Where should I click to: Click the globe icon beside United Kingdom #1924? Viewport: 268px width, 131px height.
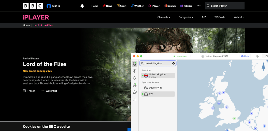[203, 56]
